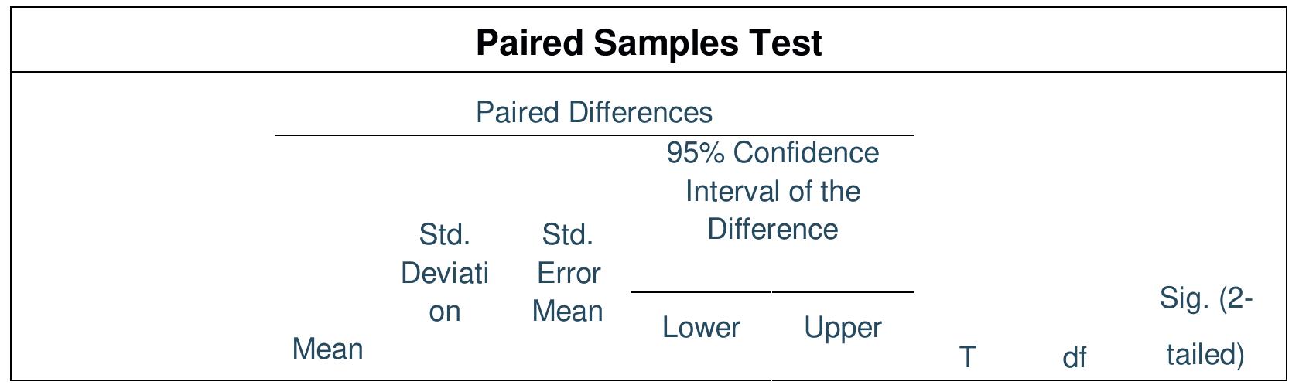Click the word Differences in the group header

[640, 113]
